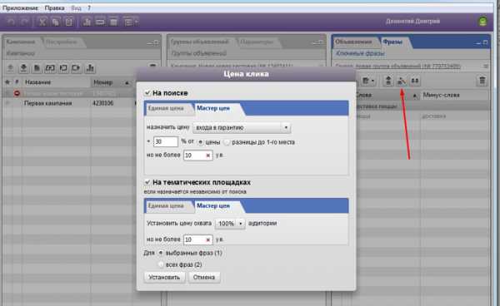Toggle 'На тематических площадках' checkbox
The height and width of the screenshot is (306, 500).
tap(147, 182)
